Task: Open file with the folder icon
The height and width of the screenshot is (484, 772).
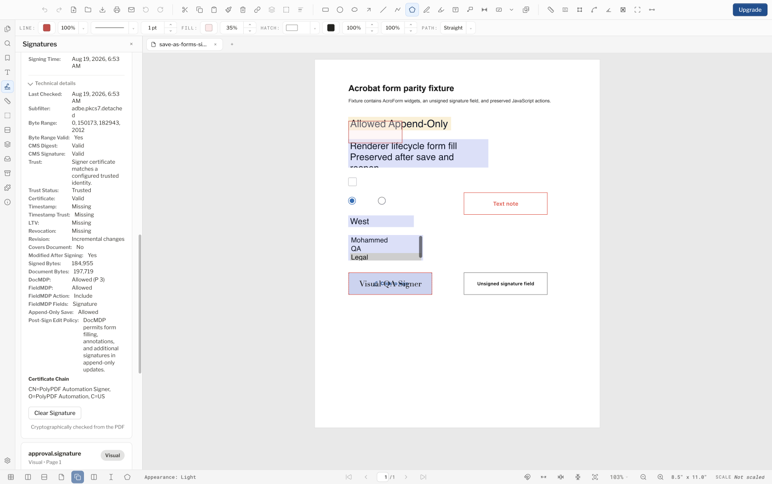Action: coord(88,9)
